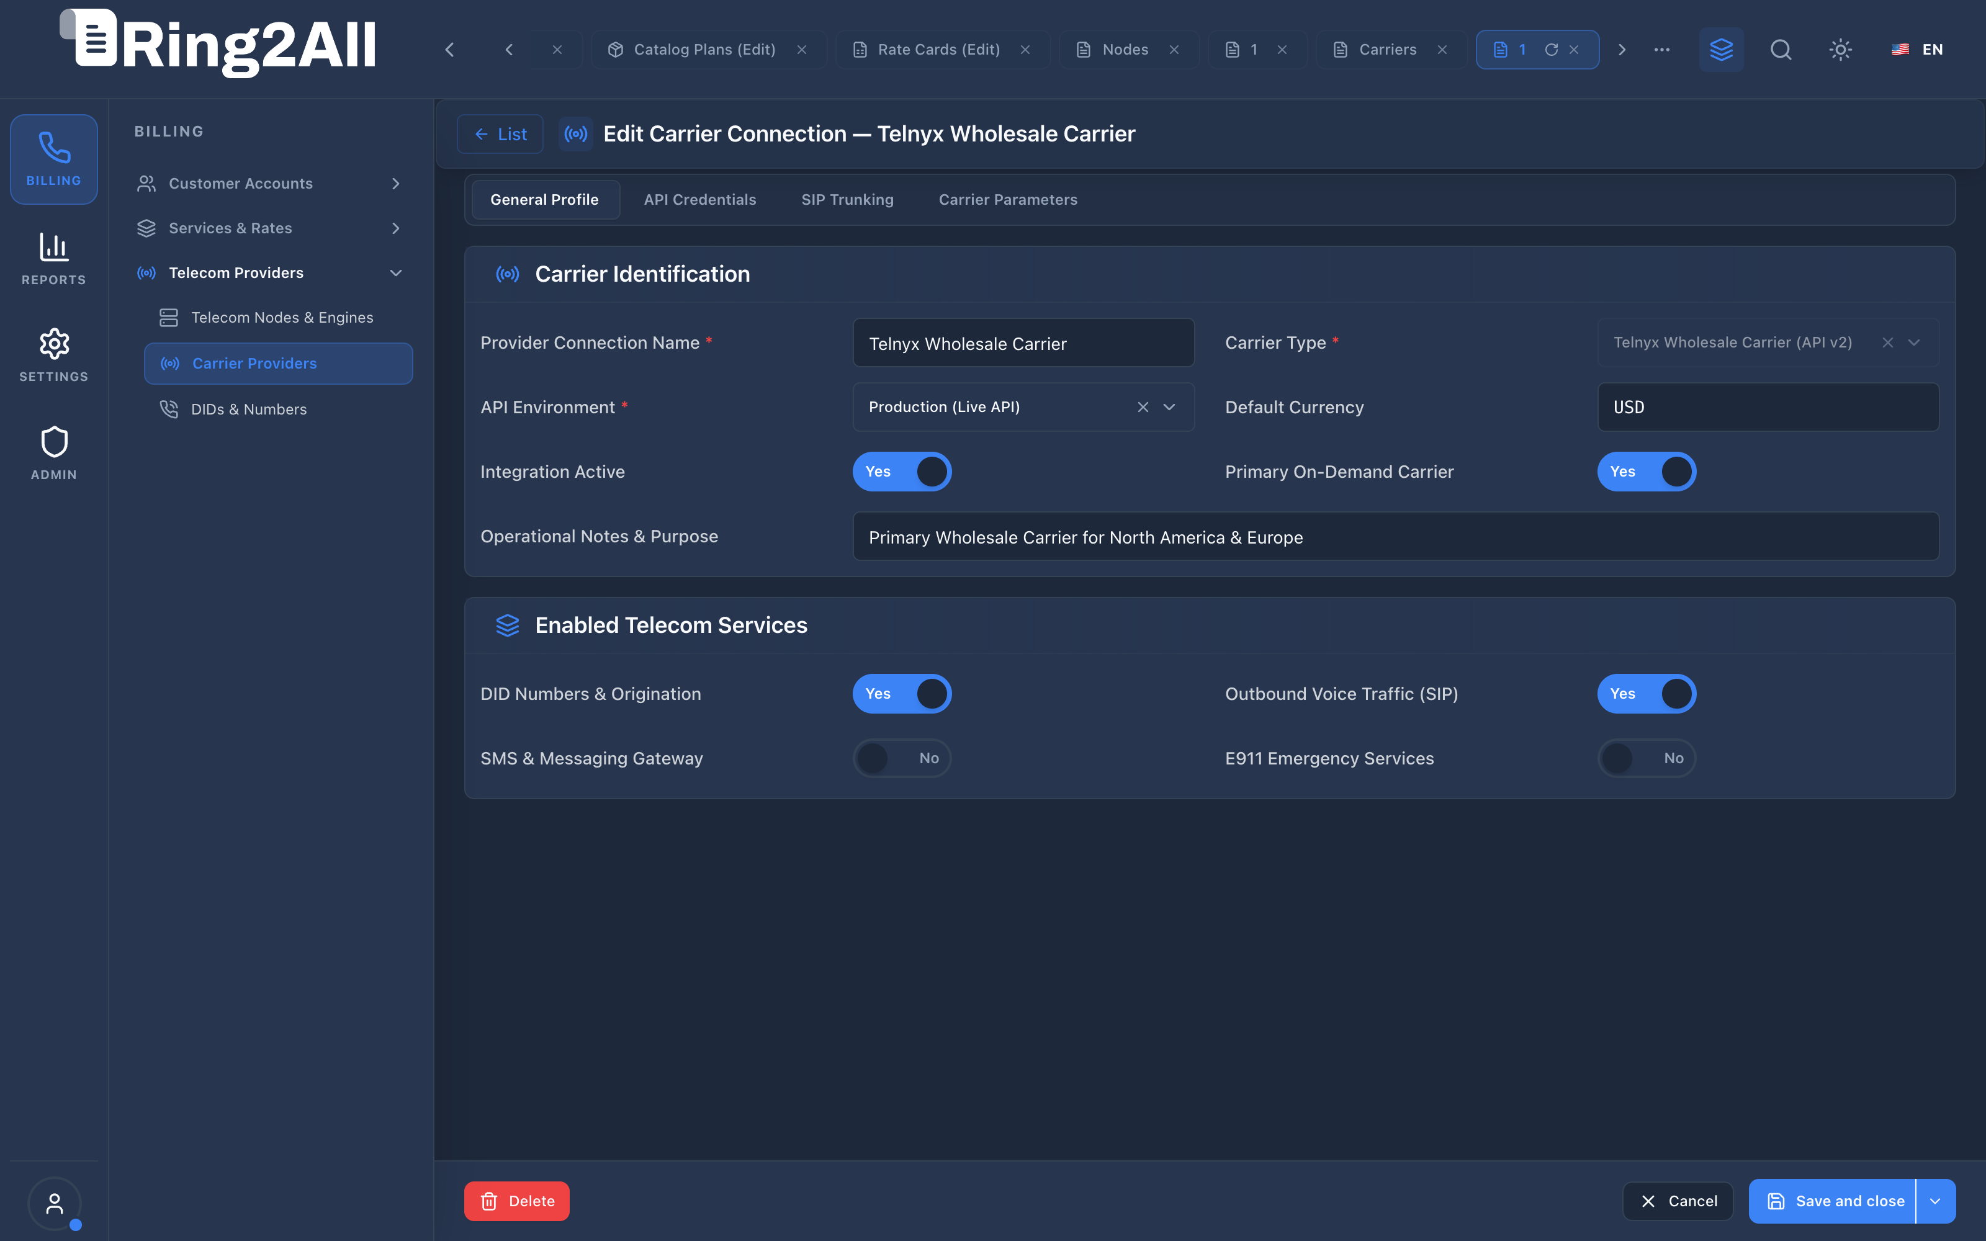1986x1241 pixels.
Task: Switch to SIP Trunking tab
Action: coord(847,199)
